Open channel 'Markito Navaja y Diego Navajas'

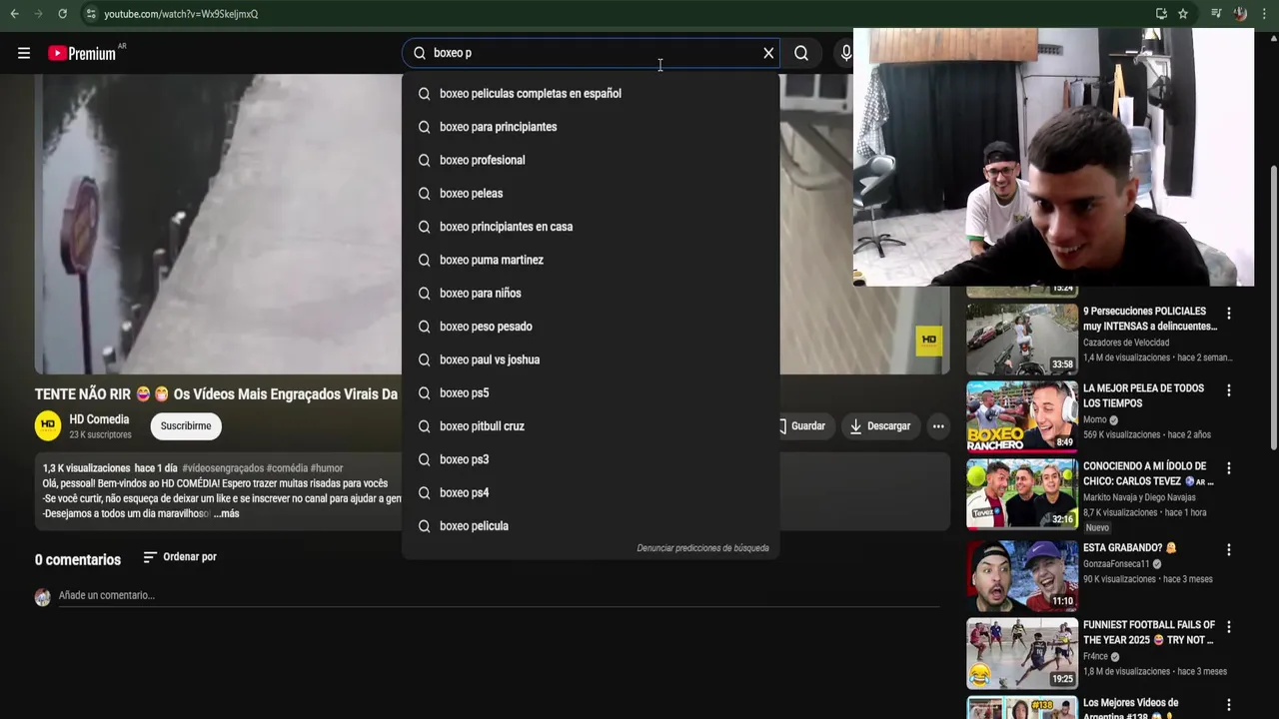[1139, 497]
